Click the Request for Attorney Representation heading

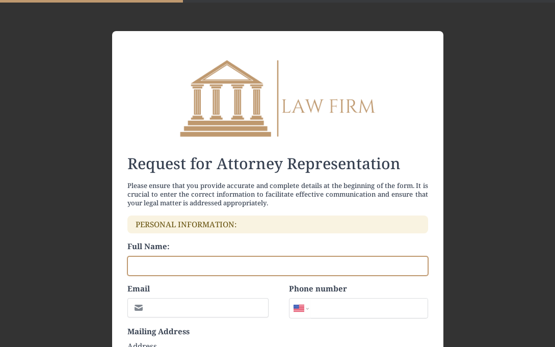[x=263, y=164]
